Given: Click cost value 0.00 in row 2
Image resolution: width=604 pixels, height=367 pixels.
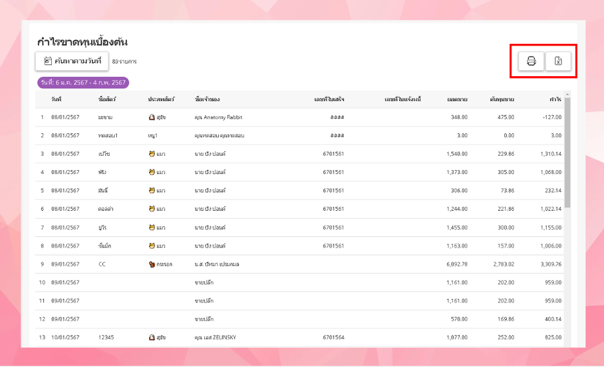Looking at the screenshot, I should point(509,135).
